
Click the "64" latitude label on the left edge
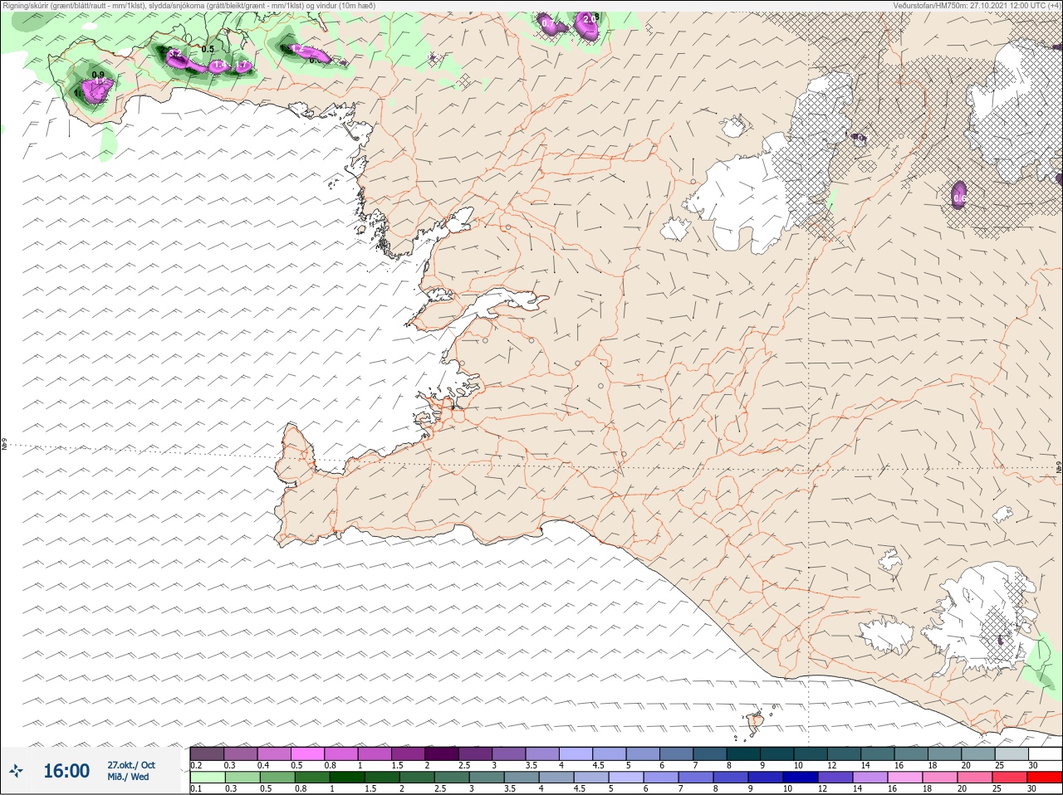point(4,446)
